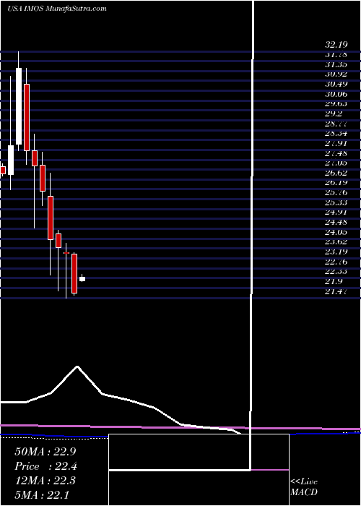
Task: Click the peak of the white indicator line
Action: pyautogui.click(x=77, y=366)
